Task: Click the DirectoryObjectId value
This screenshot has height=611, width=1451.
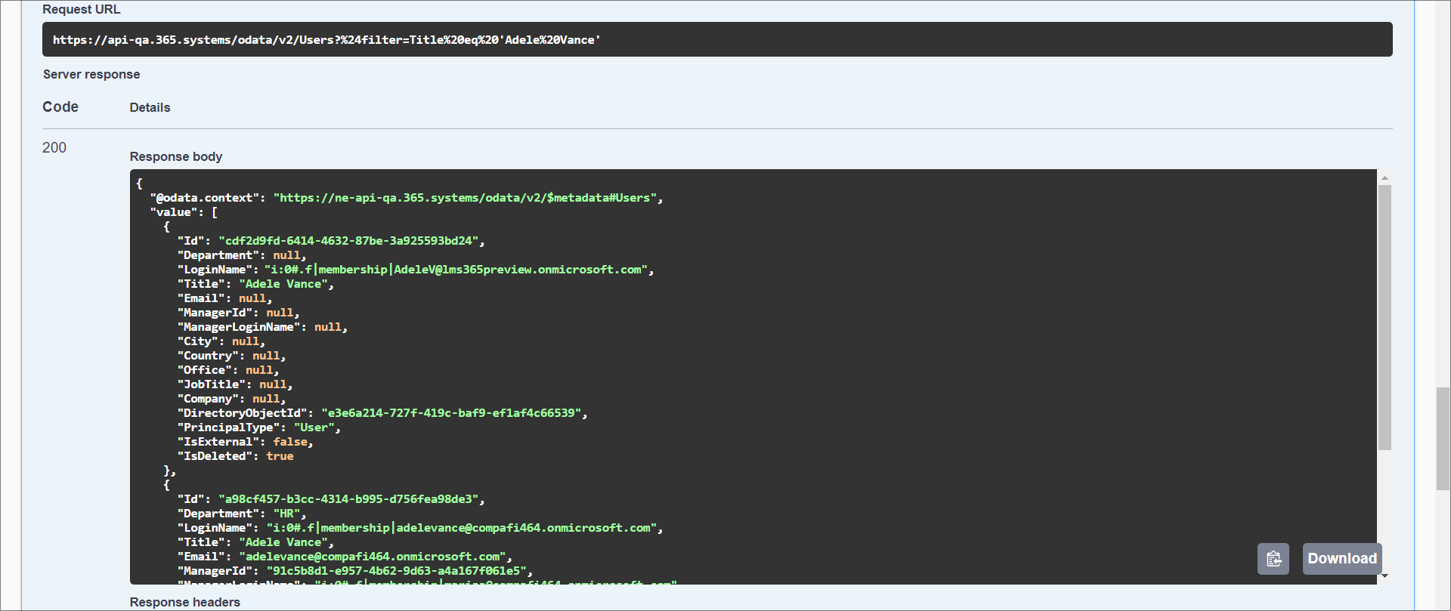Action: [x=451, y=413]
